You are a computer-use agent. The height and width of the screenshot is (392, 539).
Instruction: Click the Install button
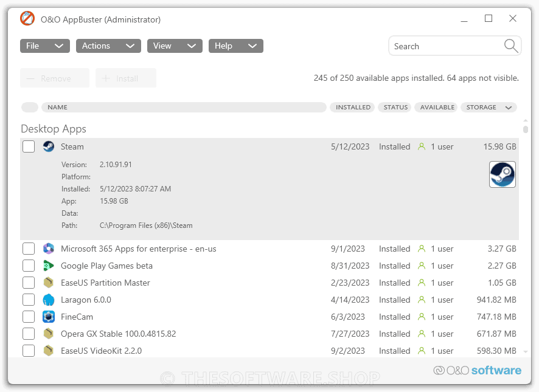(x=126, y=78)
